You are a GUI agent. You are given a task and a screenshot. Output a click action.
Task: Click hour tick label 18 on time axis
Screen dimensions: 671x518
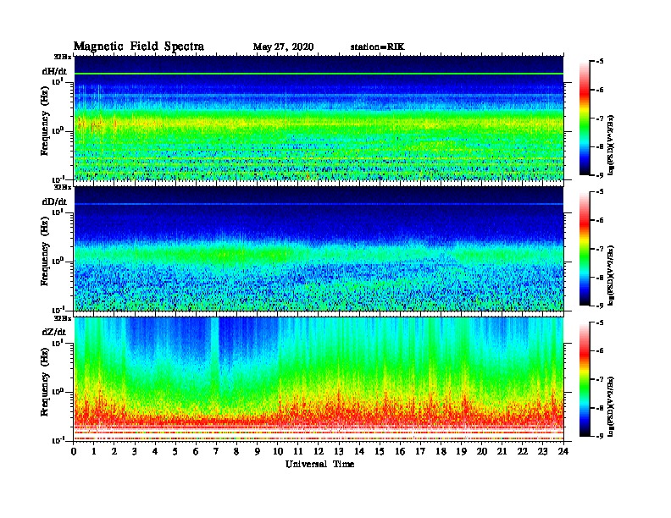(x=441, y=451)
